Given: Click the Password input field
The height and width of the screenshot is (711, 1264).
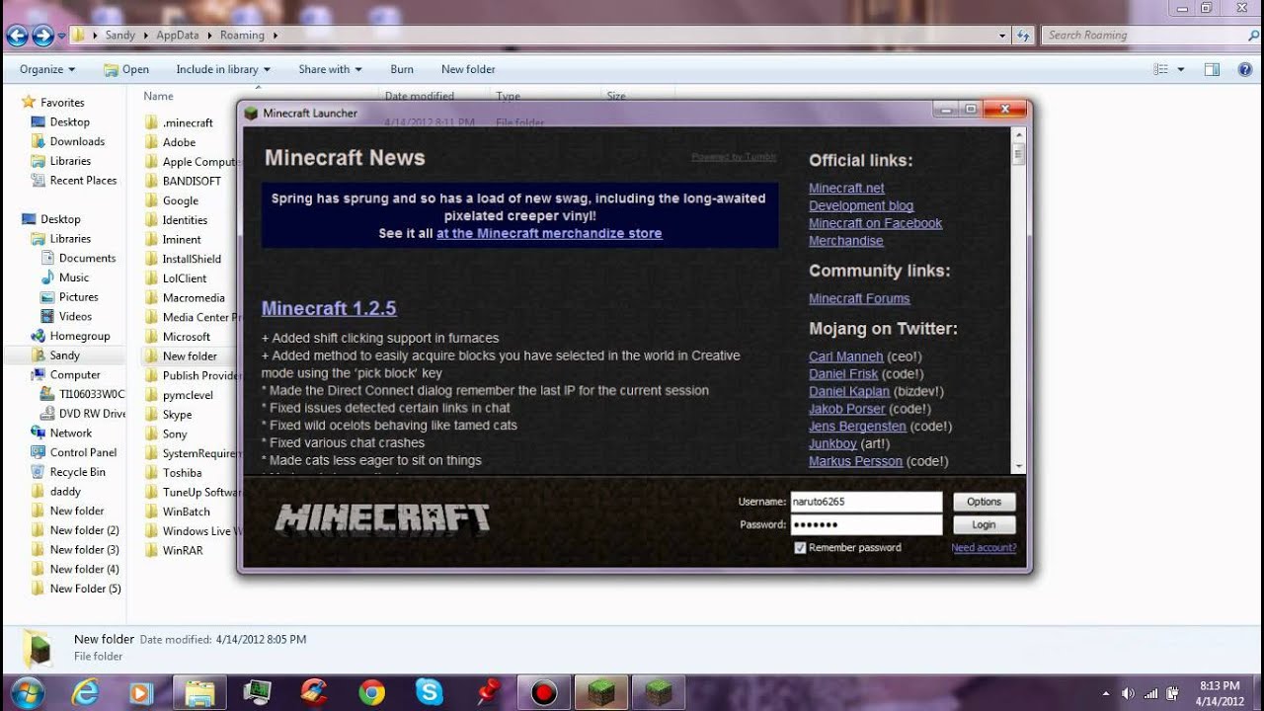Looking at the screenshot, I should (866, 524).
